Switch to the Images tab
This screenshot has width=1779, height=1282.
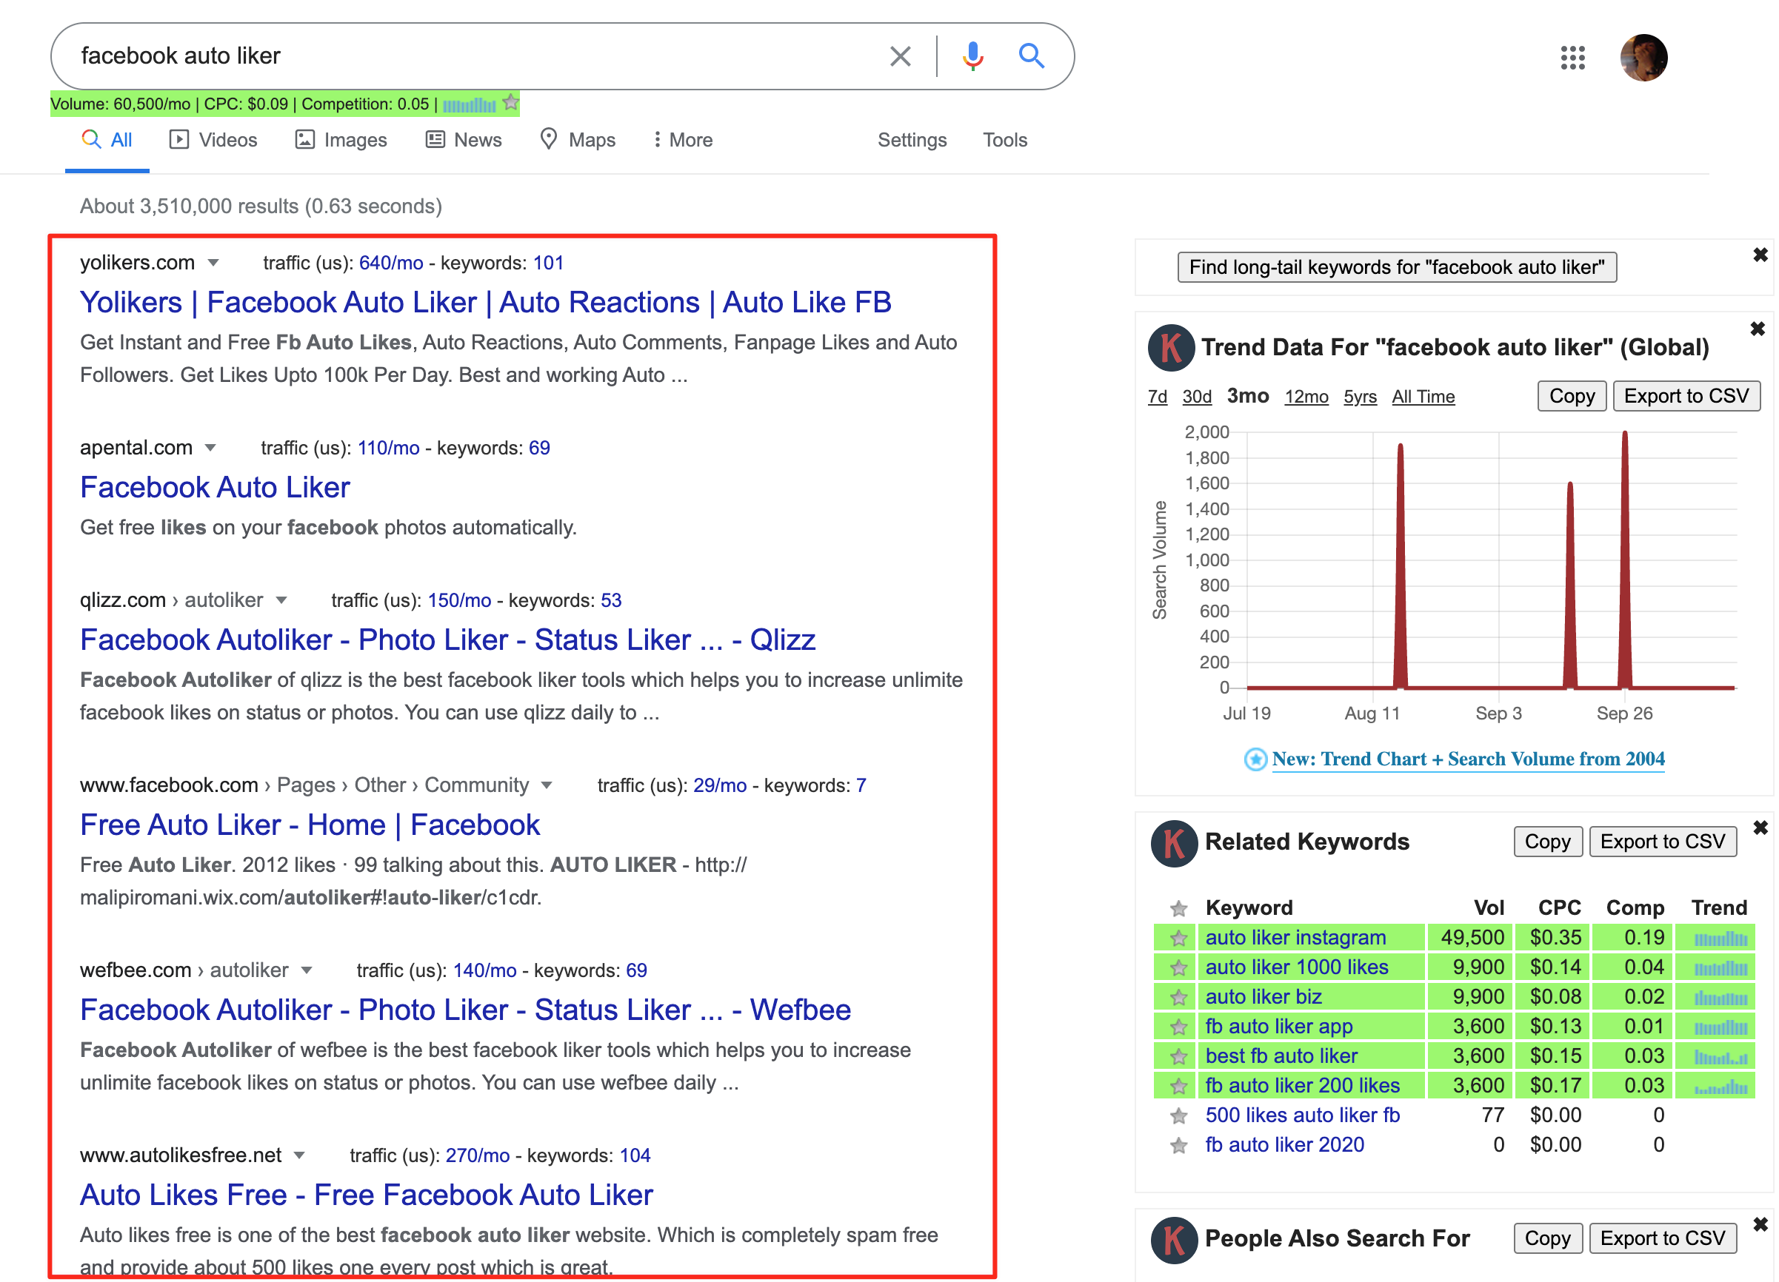point(341,140)
